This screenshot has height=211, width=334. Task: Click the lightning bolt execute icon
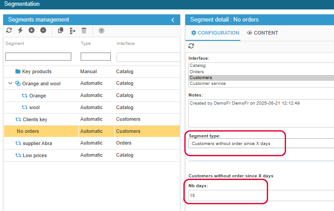[x=20, y=30]
